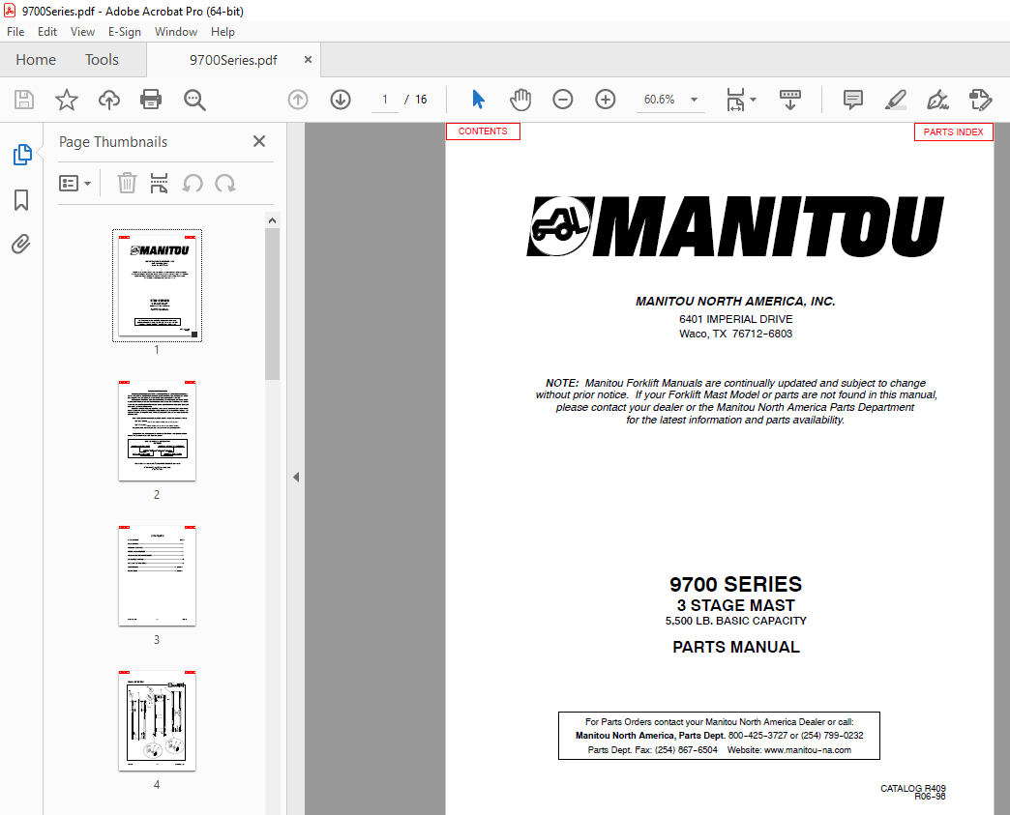Click the PARTS MANUAL heading text
This screenshot has width=1010, height=815.
[x=736, y=647]
